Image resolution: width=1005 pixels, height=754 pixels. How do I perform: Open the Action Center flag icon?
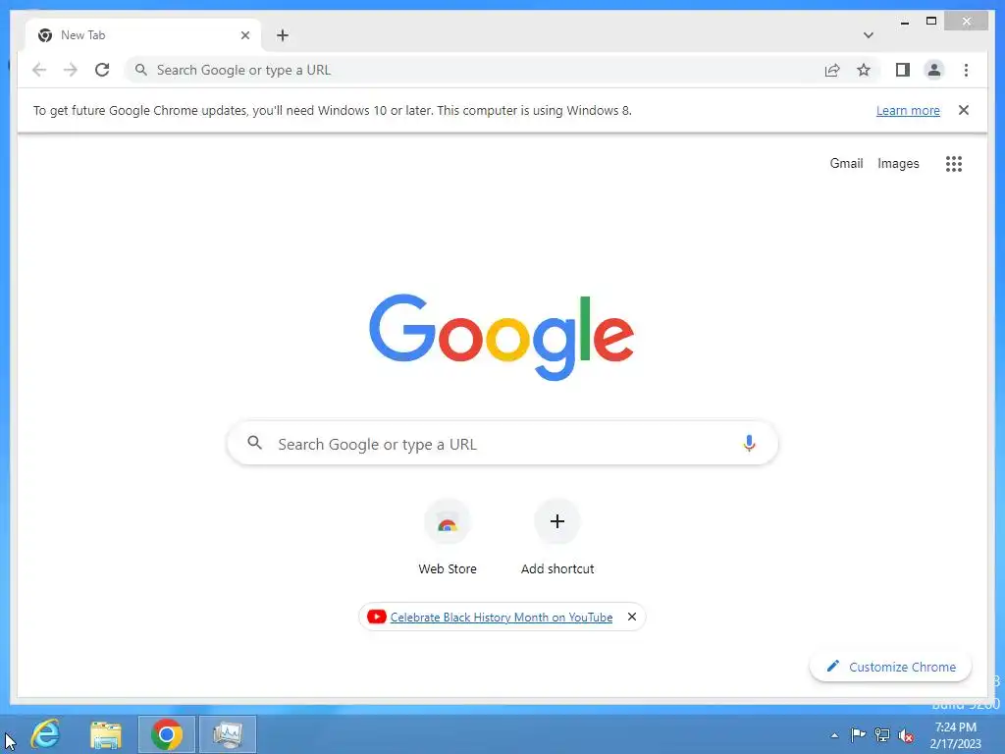(858, 734)
